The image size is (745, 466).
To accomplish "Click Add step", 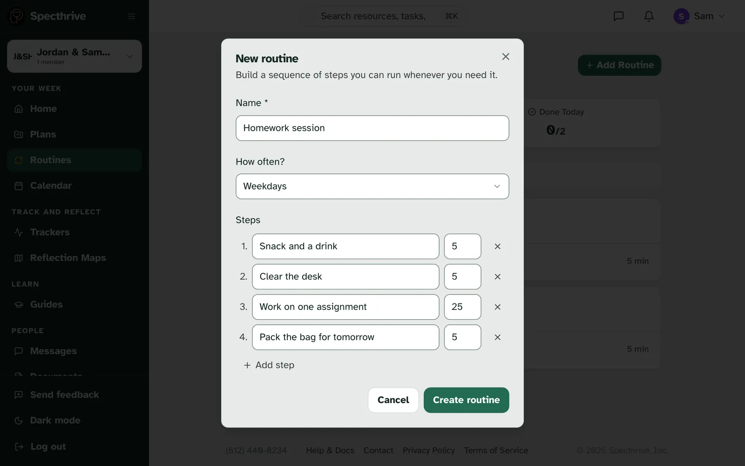I will pos(269,365).
